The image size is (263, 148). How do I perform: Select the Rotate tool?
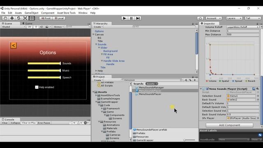(18, 18)
